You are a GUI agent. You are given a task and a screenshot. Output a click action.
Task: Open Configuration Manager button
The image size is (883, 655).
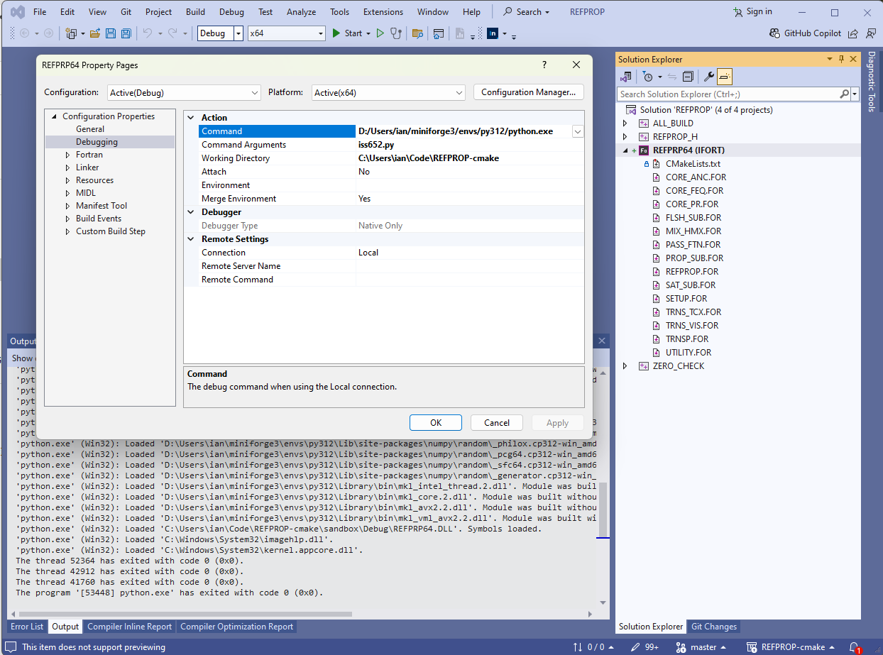click(529, 92)
